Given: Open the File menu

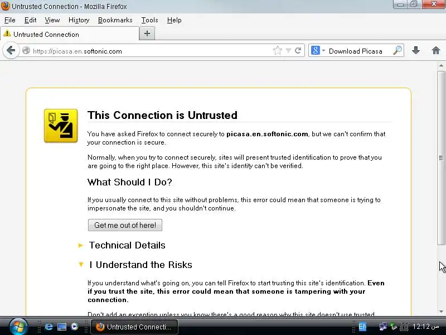Looking at the screenshot, I should (10, 20).
